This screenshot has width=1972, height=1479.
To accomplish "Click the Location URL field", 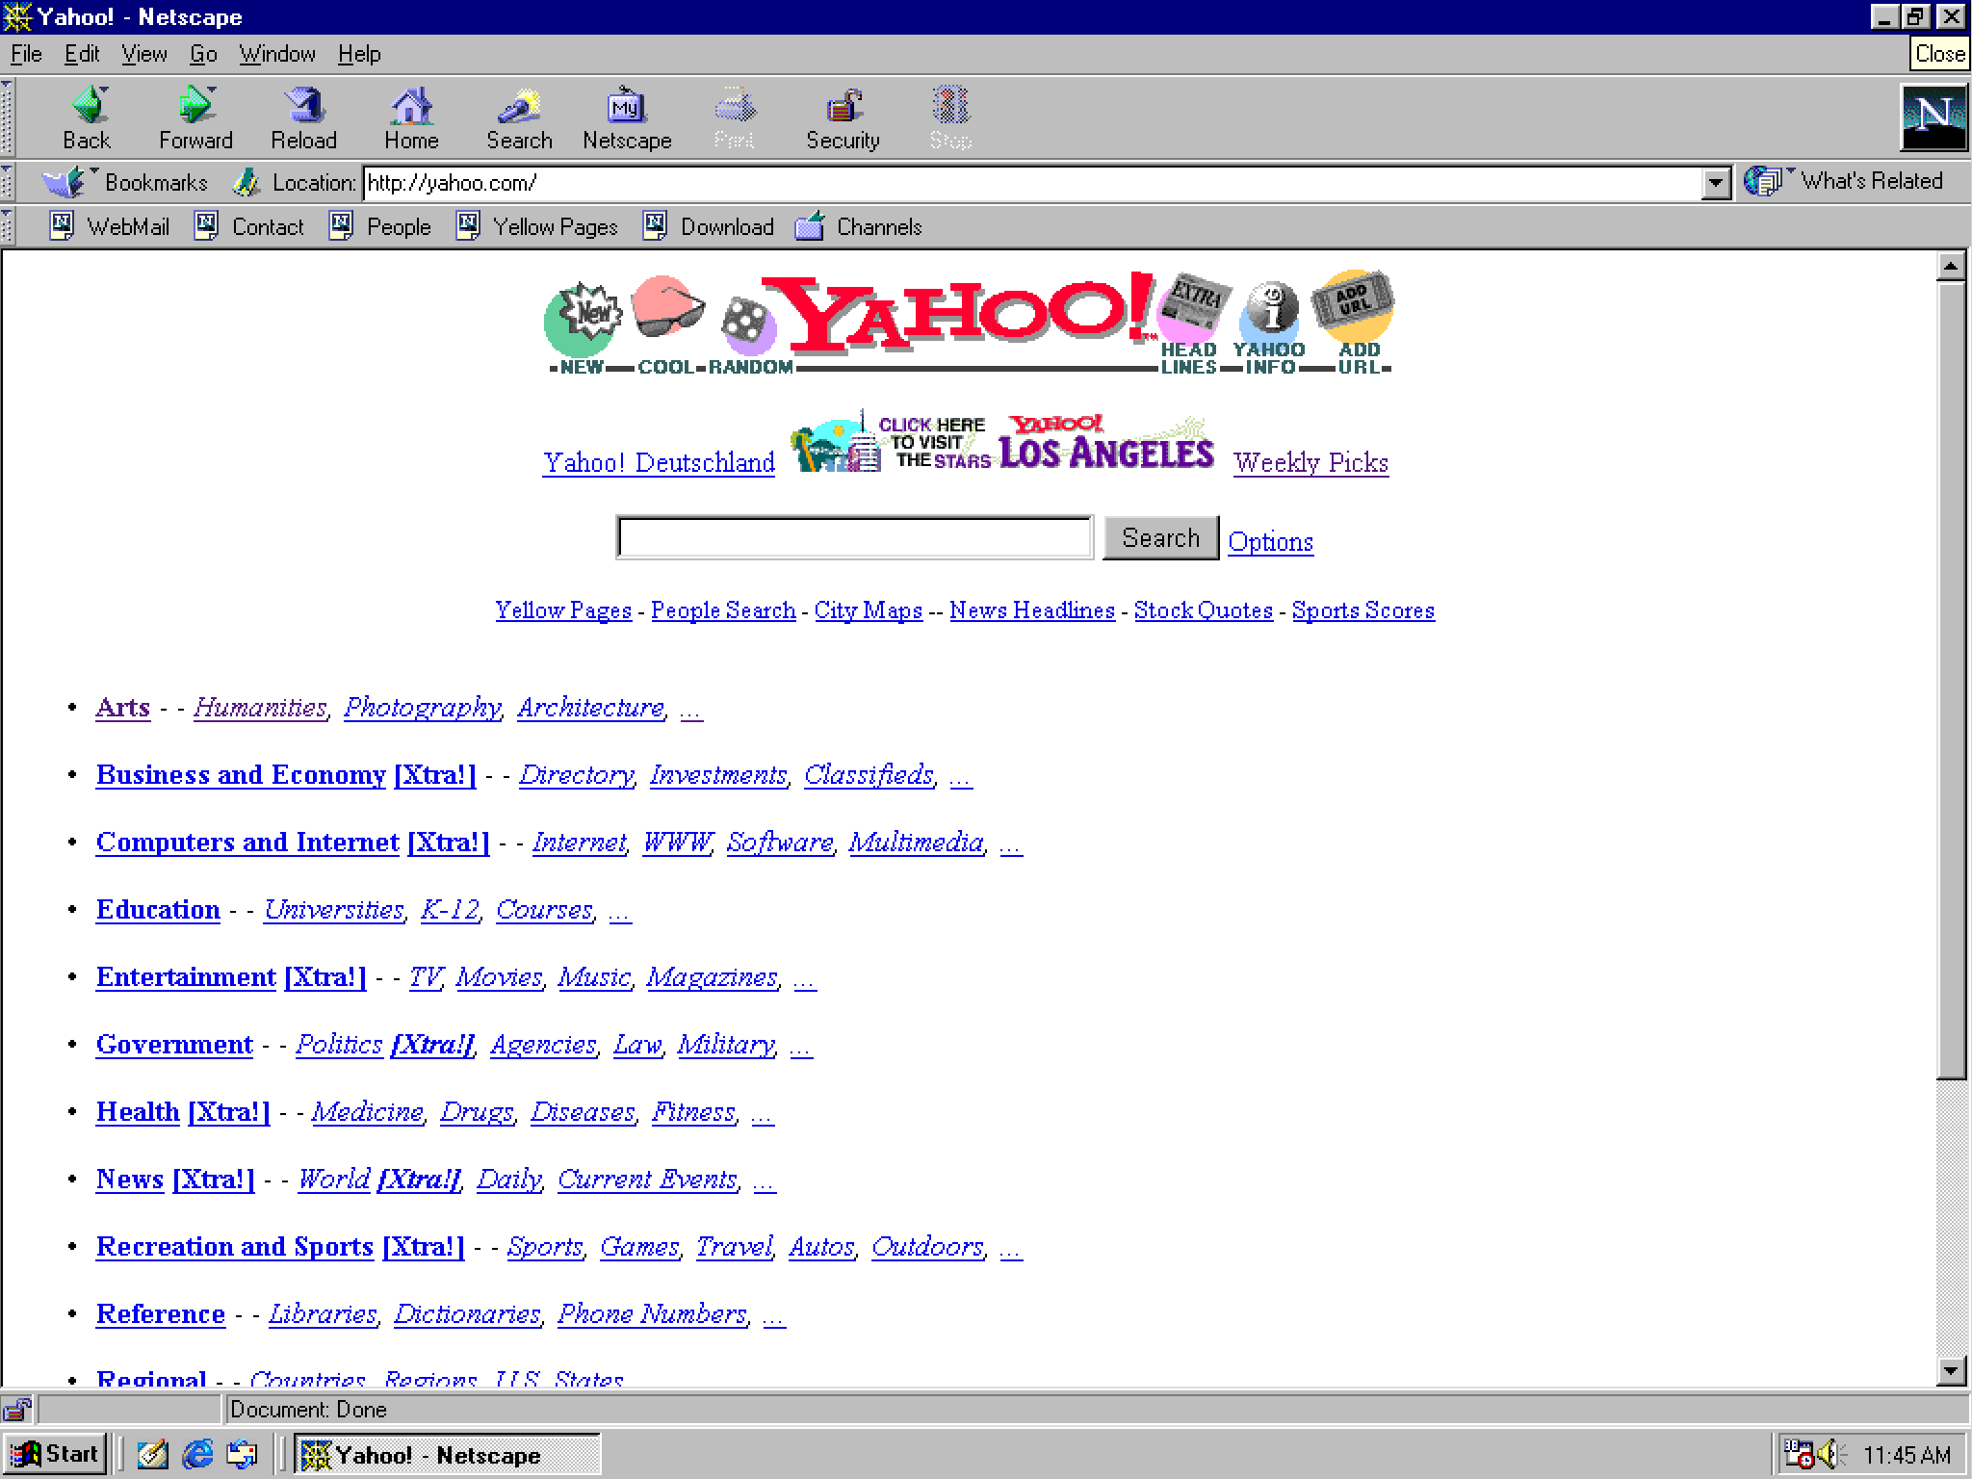I will point(1033,183).
